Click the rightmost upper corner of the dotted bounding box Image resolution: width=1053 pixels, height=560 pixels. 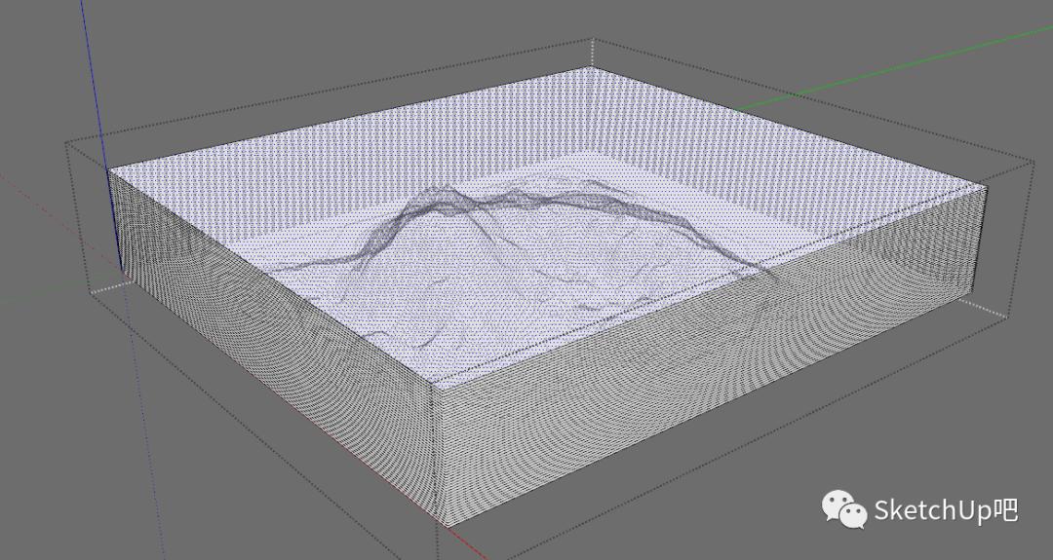[x=1032, y=162]
